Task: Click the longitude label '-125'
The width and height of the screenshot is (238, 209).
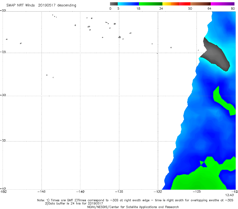Action: (x=197, y=192)
